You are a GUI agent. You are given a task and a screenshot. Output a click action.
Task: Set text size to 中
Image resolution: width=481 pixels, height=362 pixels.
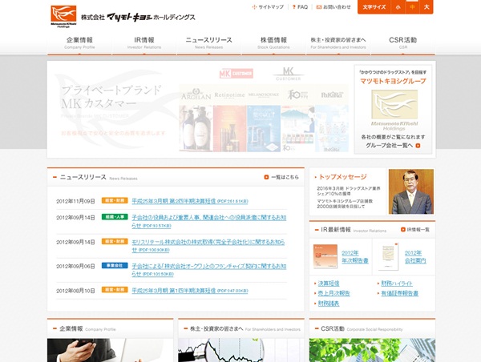pyautogui.click(x=412, y=6)
